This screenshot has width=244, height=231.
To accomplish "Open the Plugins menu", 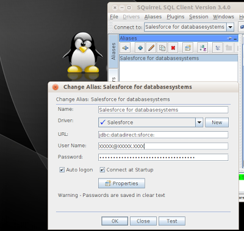I will [x=176, y=16].
